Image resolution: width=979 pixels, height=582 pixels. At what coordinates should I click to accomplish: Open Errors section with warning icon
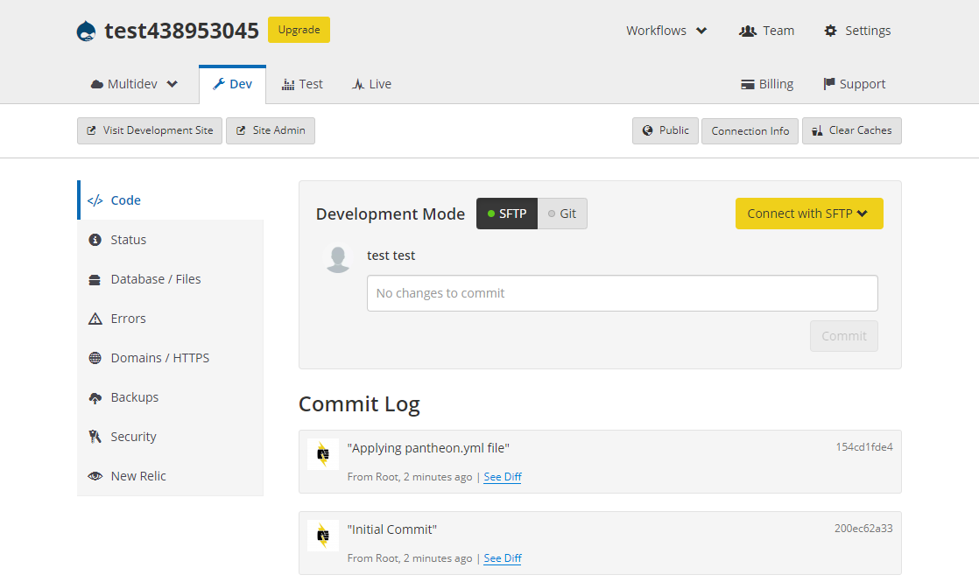pos(128,319)
